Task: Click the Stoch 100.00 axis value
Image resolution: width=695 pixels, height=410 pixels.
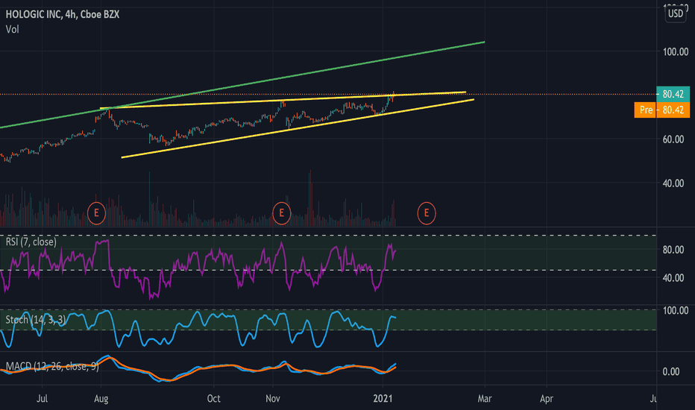Action: point(676,310)
